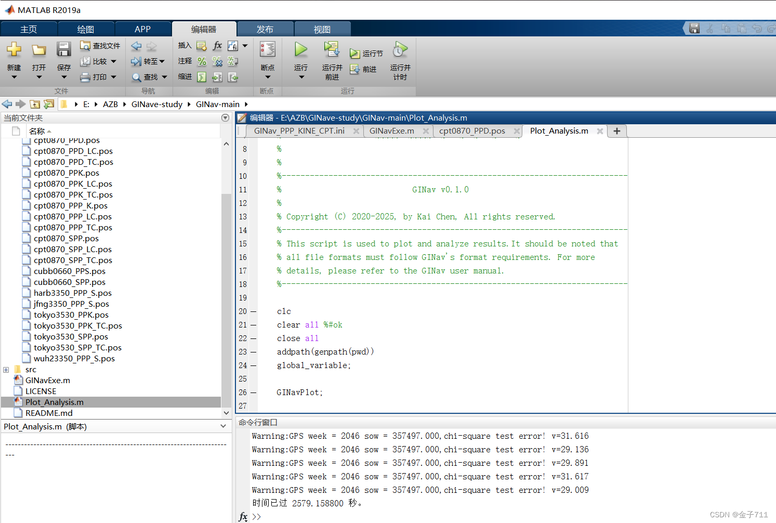Open the Breakpoints (断点) dropdown arrow

[268, 77]
